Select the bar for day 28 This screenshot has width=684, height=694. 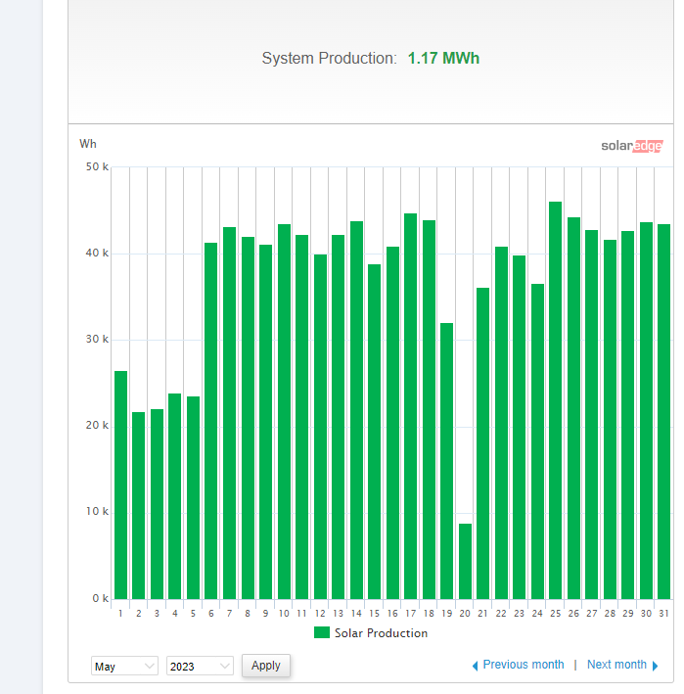tap(610, 420)
